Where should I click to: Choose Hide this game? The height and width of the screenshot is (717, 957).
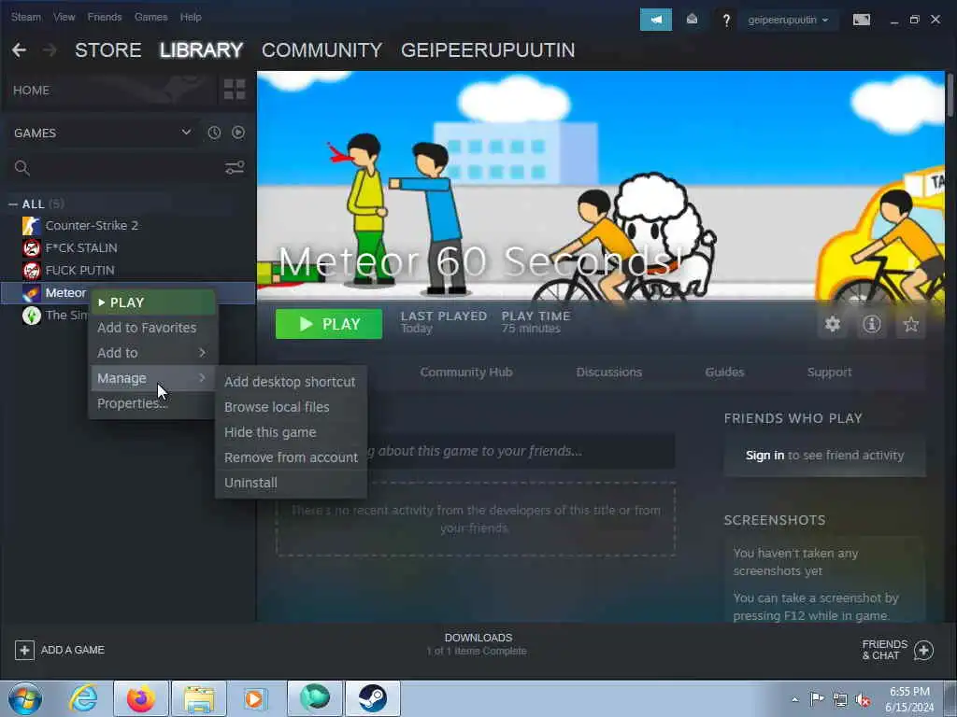point(291,432)
